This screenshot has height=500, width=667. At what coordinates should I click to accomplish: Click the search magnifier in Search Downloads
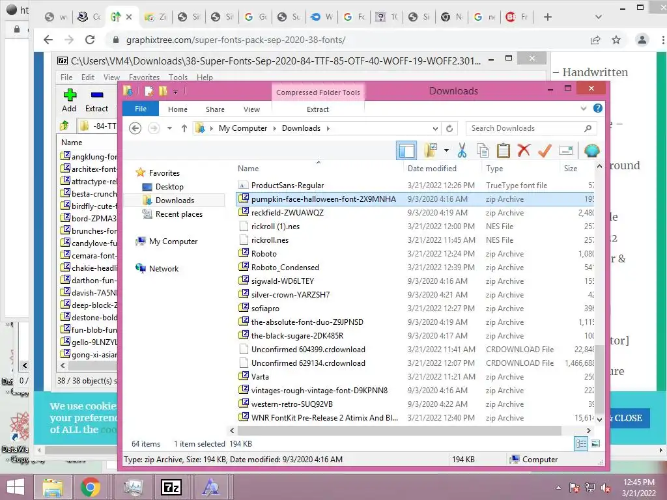[x=588, y=128]
